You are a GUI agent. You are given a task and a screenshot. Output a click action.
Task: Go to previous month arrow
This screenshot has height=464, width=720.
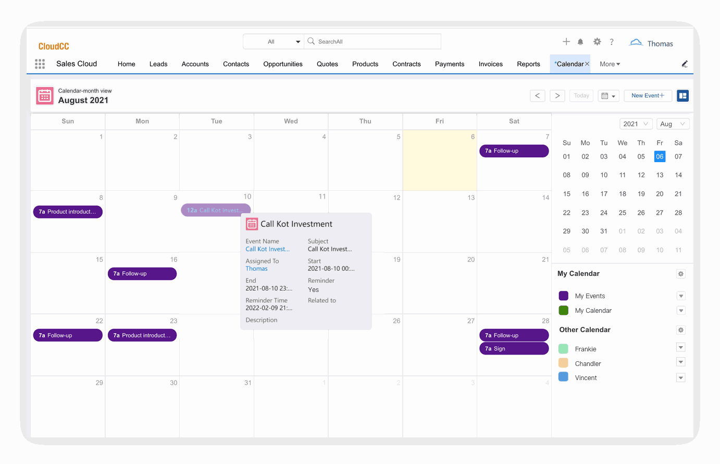(538, 96)
